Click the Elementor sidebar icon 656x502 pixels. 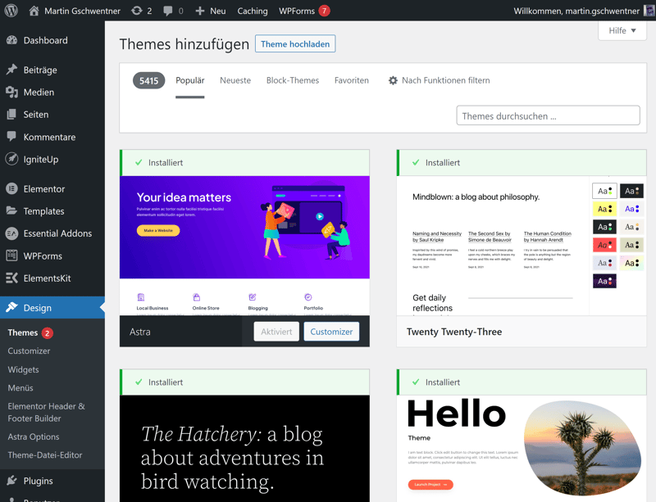[11, 188]
